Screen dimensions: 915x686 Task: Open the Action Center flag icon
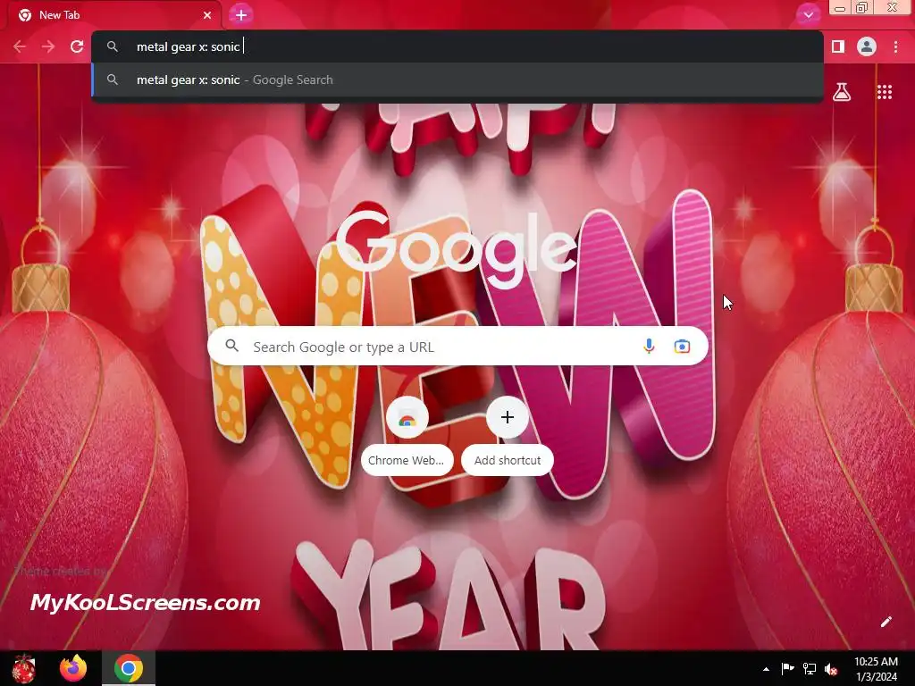tap(788, 669)
